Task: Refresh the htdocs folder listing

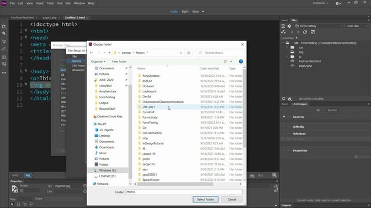Action: click(x=189, y=53)
